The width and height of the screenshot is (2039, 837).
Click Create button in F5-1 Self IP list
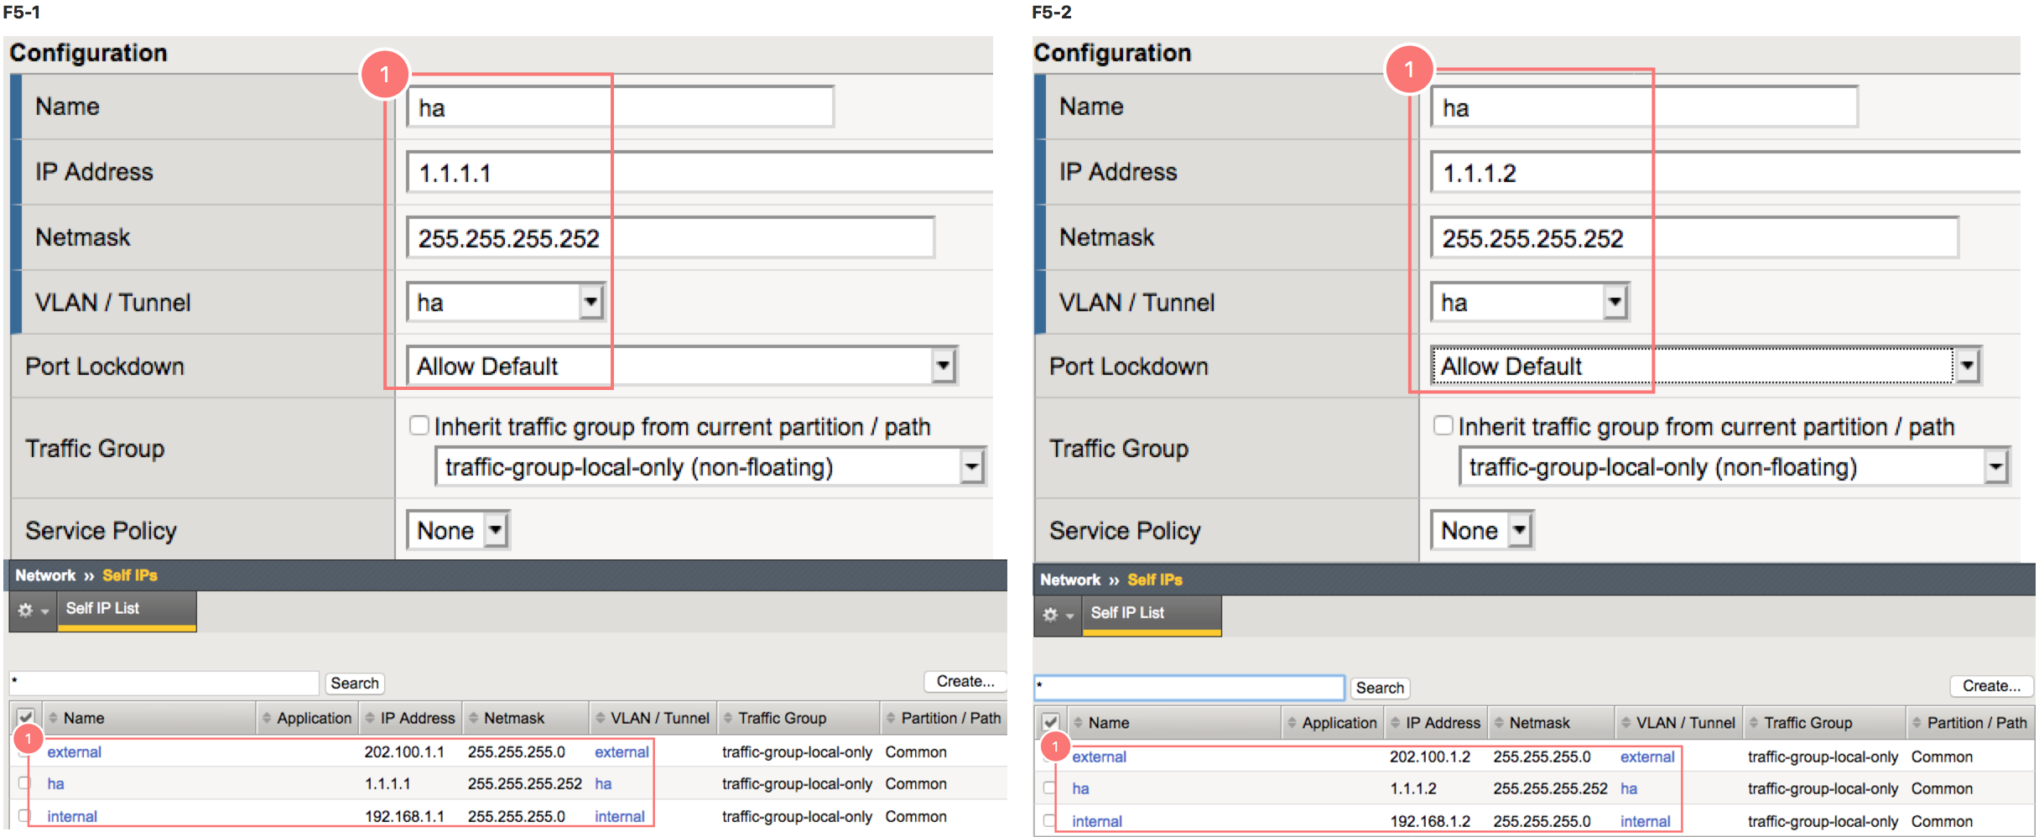965,682
